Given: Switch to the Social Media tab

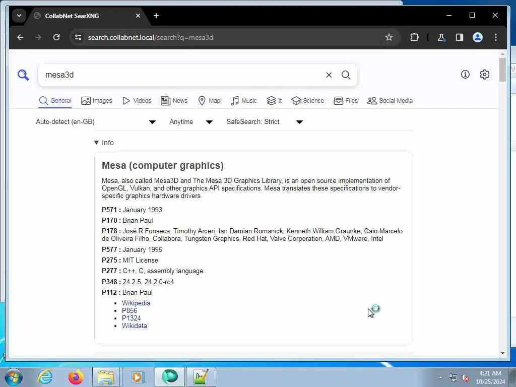Looking at the screenshot, I should click(x=390, y=101).
